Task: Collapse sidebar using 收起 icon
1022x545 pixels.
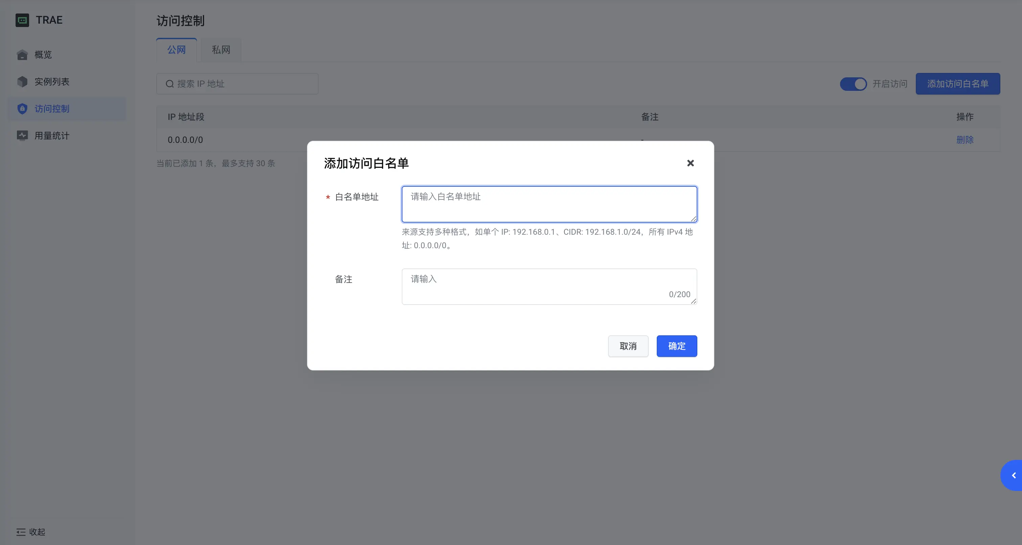Action: pos(21,532)
